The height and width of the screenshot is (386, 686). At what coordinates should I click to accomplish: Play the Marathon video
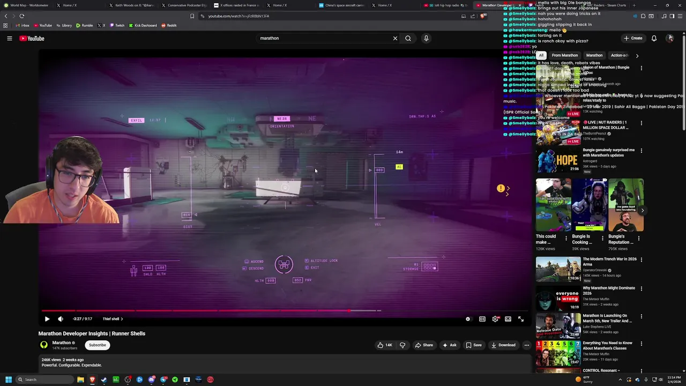47,319
